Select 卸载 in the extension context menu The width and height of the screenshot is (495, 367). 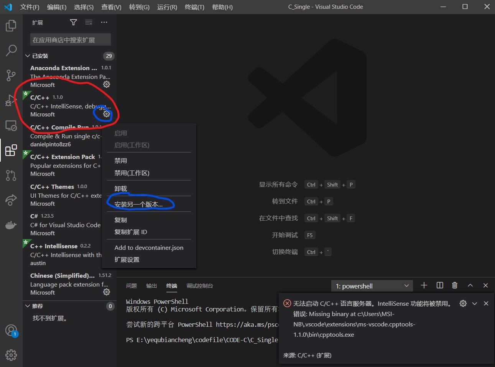(120, 188)
